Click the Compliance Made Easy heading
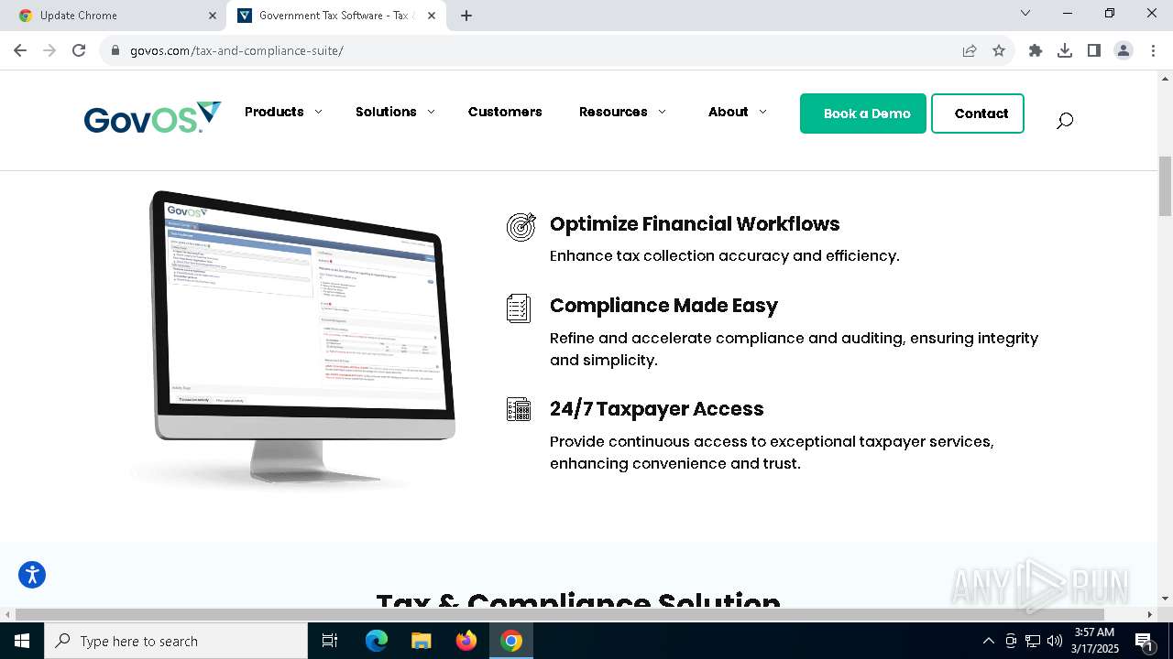Viewport: 1173px width, 659px height. tap(663, 306)
